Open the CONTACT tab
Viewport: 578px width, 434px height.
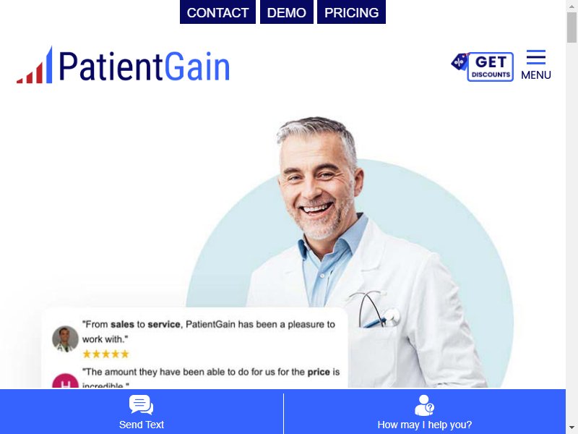click(x=218, y=12)
